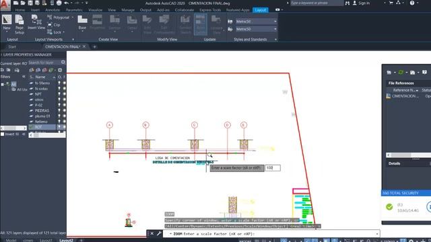Expand the All filter tree node
431x242 pixels.
3,84
